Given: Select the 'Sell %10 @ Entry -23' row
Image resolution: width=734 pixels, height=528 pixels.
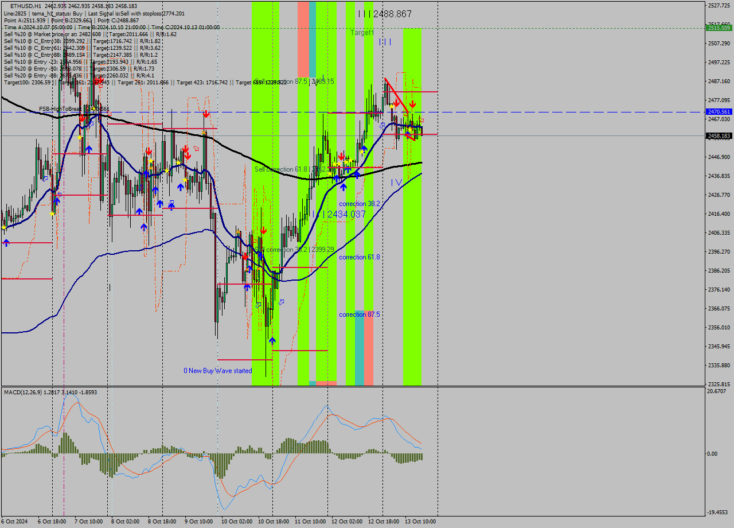Looking at the screenshot, I should (80, 61).
